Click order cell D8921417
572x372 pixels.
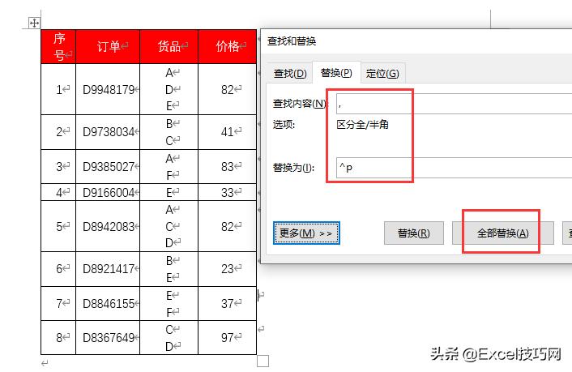coord(108,269)
